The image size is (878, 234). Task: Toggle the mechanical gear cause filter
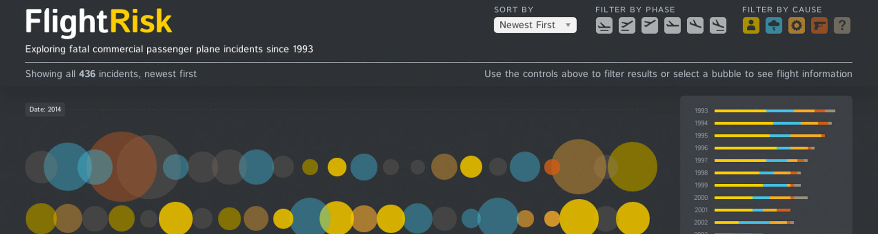click(x=797, y=26)
